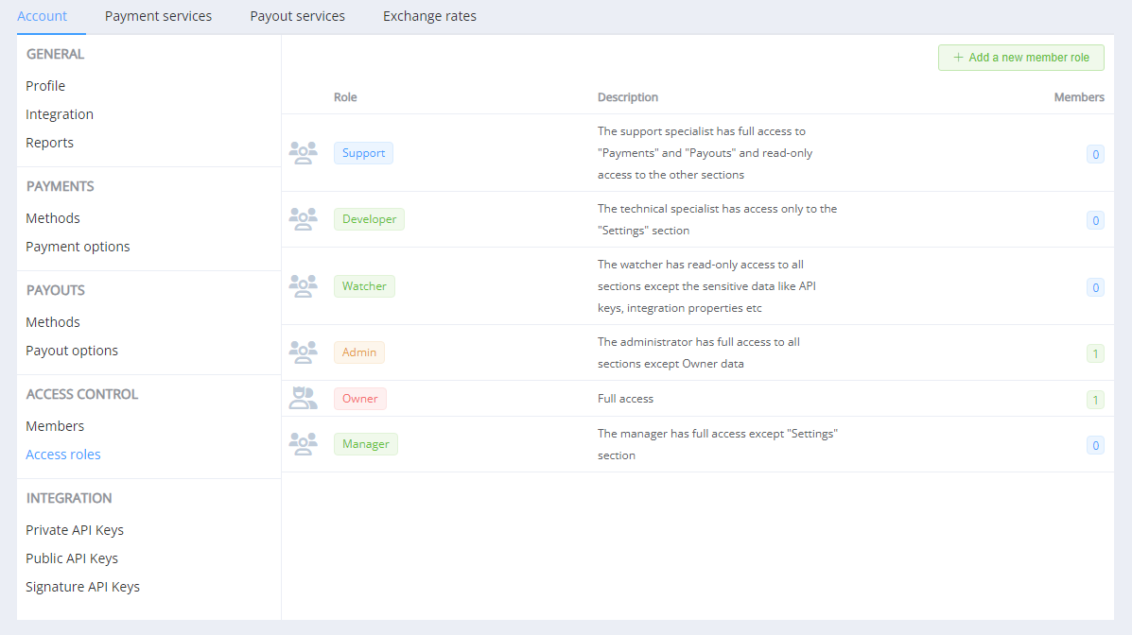Screen dimensions: 1132x635
Task: Add a new member role
Action: pyautogui.click(x=1020, y=58)
